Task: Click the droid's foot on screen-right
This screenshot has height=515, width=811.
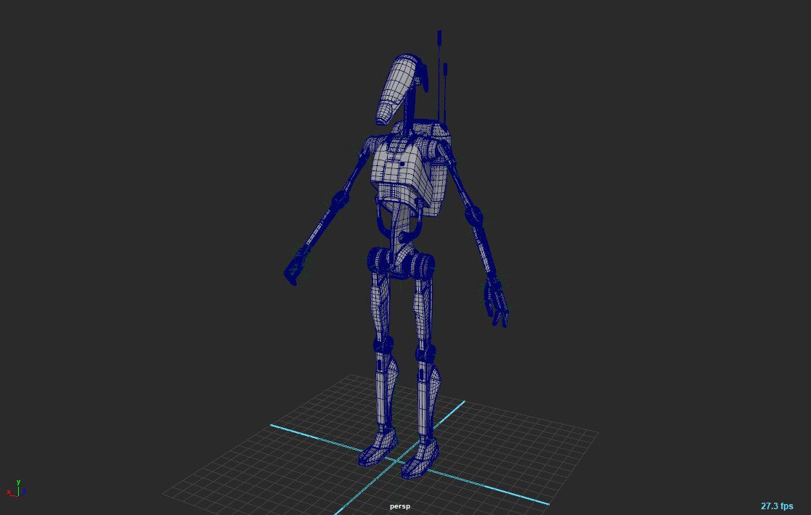Action: (420, 458)
